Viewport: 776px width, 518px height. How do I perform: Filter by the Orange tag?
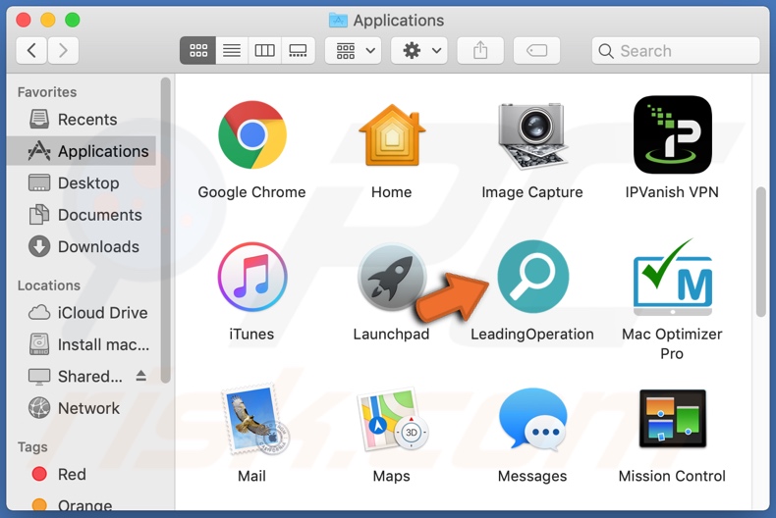(x=82, y=504)
